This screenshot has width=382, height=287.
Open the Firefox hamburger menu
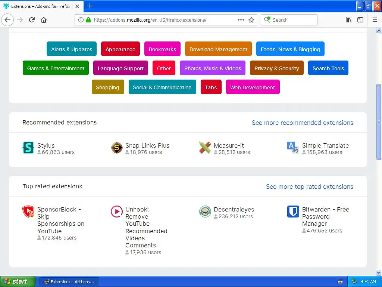pos(375,20)
